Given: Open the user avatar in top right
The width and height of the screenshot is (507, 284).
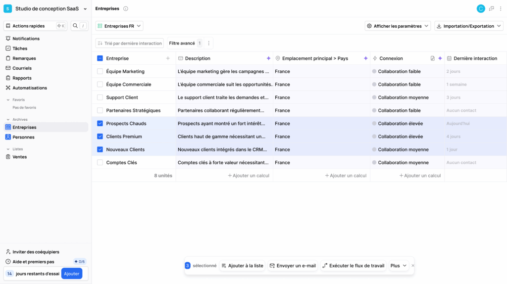Looking at the screenshot, I should pyautogui.click(x=480, y=9).
